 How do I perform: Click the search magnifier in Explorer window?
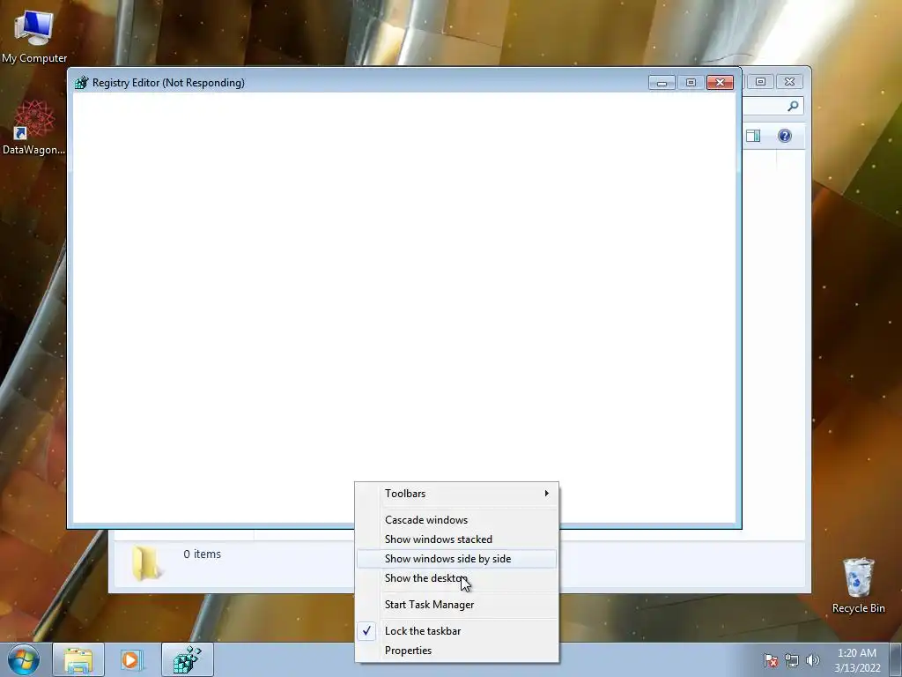(x=794, y=106)
